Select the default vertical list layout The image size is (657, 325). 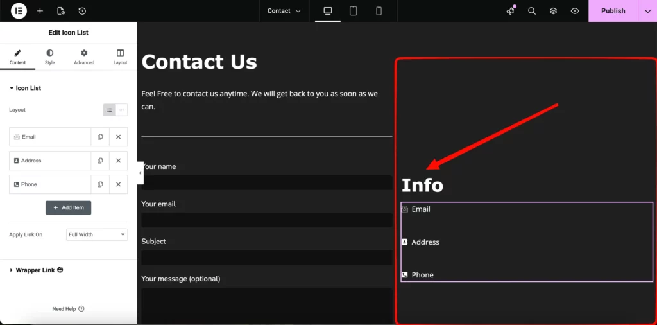pos(109,110)
